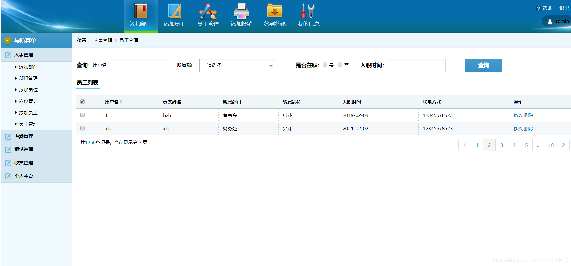This screenshot has width=571, height=266.
Task: Click the 收支管理 edit icon
Action: tap(8, 163)
